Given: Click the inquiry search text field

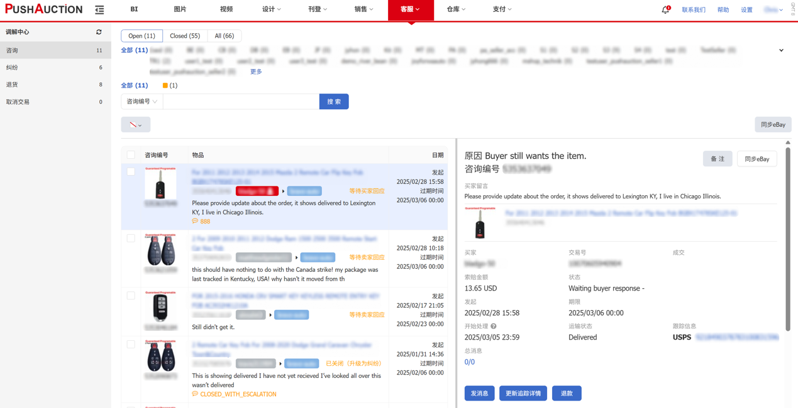Looking at the screenshot, I should tap(241, 102).
